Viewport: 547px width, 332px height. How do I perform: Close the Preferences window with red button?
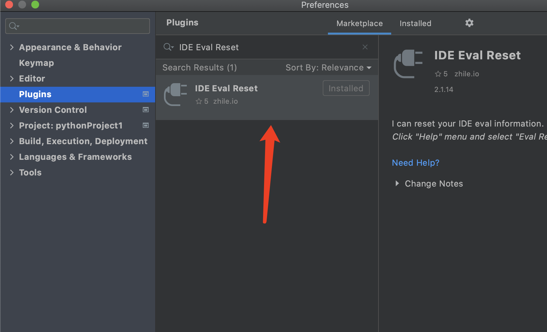9,5
